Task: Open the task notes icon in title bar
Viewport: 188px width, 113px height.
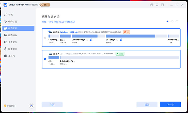Action: coord(152,5)
